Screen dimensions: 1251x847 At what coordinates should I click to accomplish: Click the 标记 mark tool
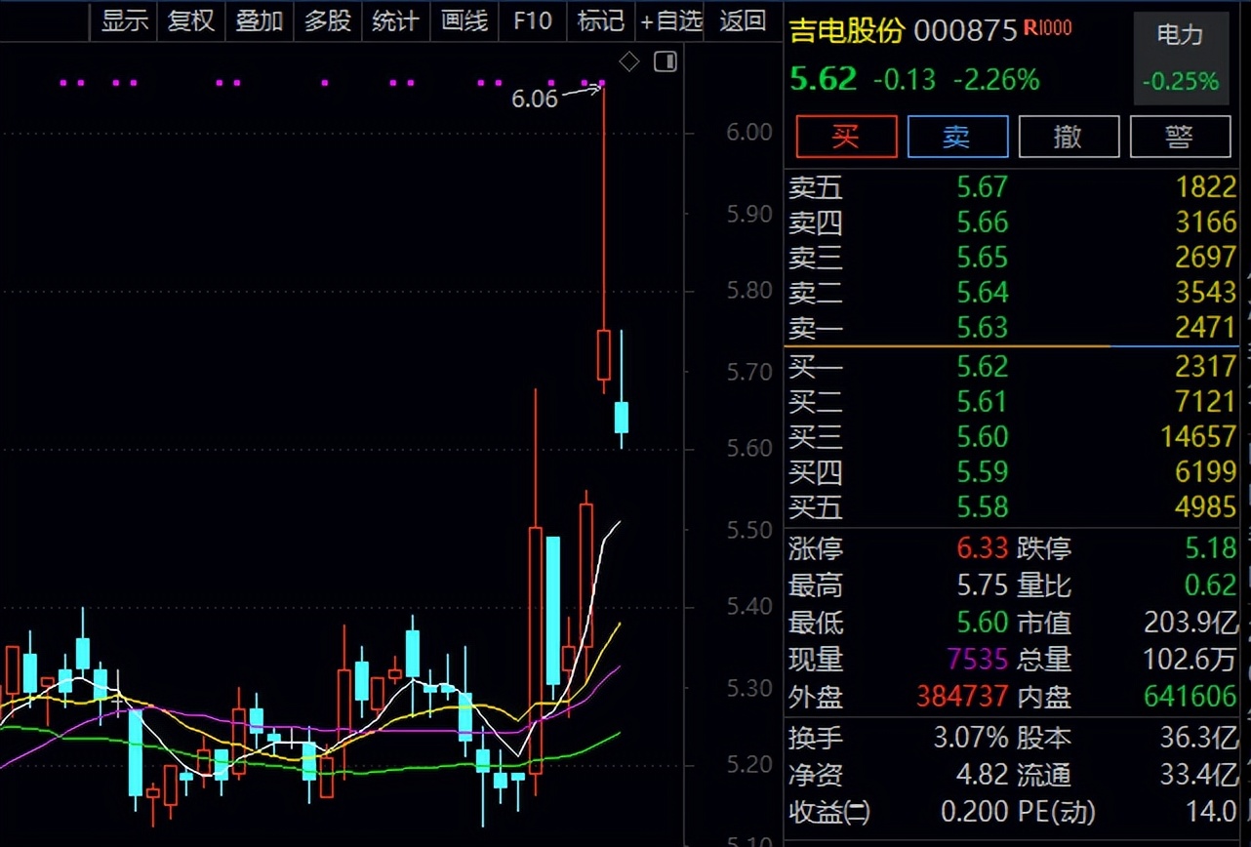(601, 20)
